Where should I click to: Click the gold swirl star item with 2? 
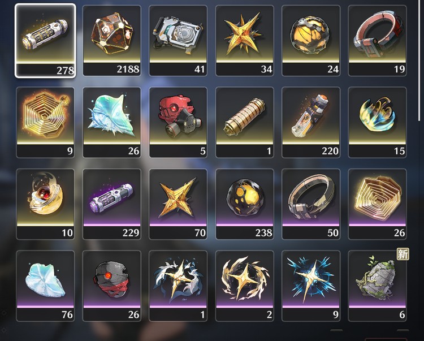coord(245,286)
